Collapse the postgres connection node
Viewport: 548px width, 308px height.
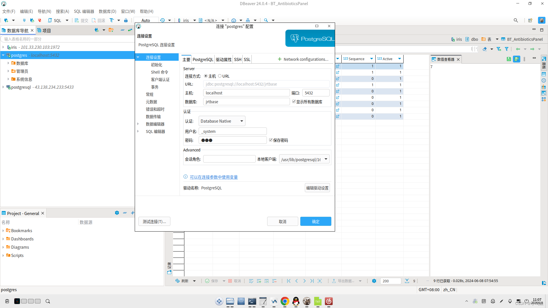[3, 55]
